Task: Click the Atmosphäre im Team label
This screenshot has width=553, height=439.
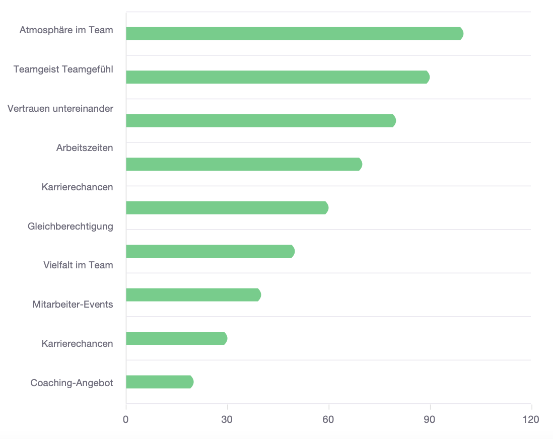Action: click(x=66, y=30)
